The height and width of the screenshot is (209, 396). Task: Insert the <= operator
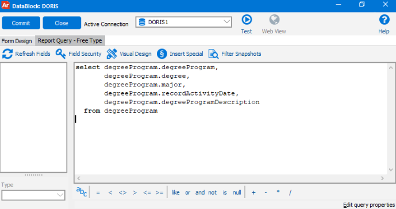[x=147, y=193]
